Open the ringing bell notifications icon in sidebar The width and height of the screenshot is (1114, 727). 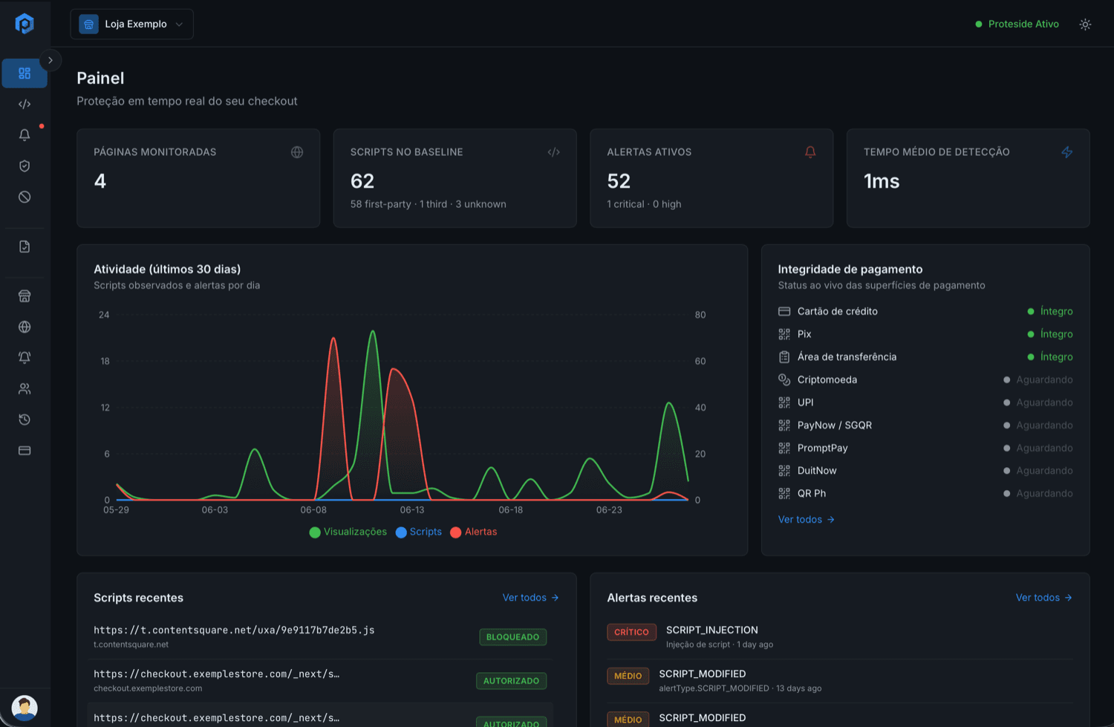pos(25,358)
